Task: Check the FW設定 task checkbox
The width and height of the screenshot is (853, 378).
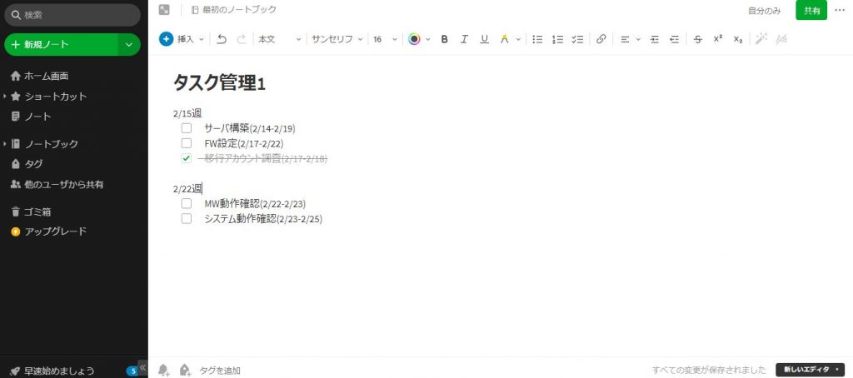Action: tap(187, 143)
